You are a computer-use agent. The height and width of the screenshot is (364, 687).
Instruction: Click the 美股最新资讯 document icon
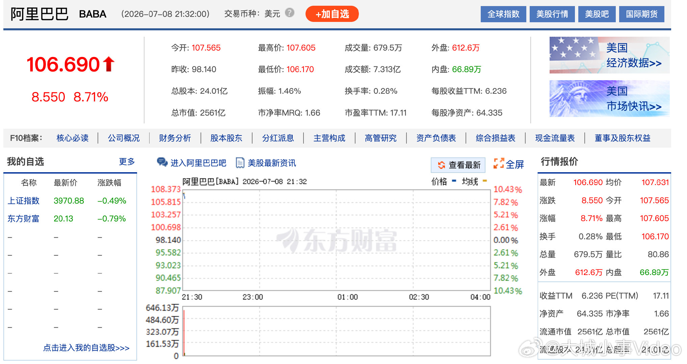pyautogui.click(x=240, y=163)
